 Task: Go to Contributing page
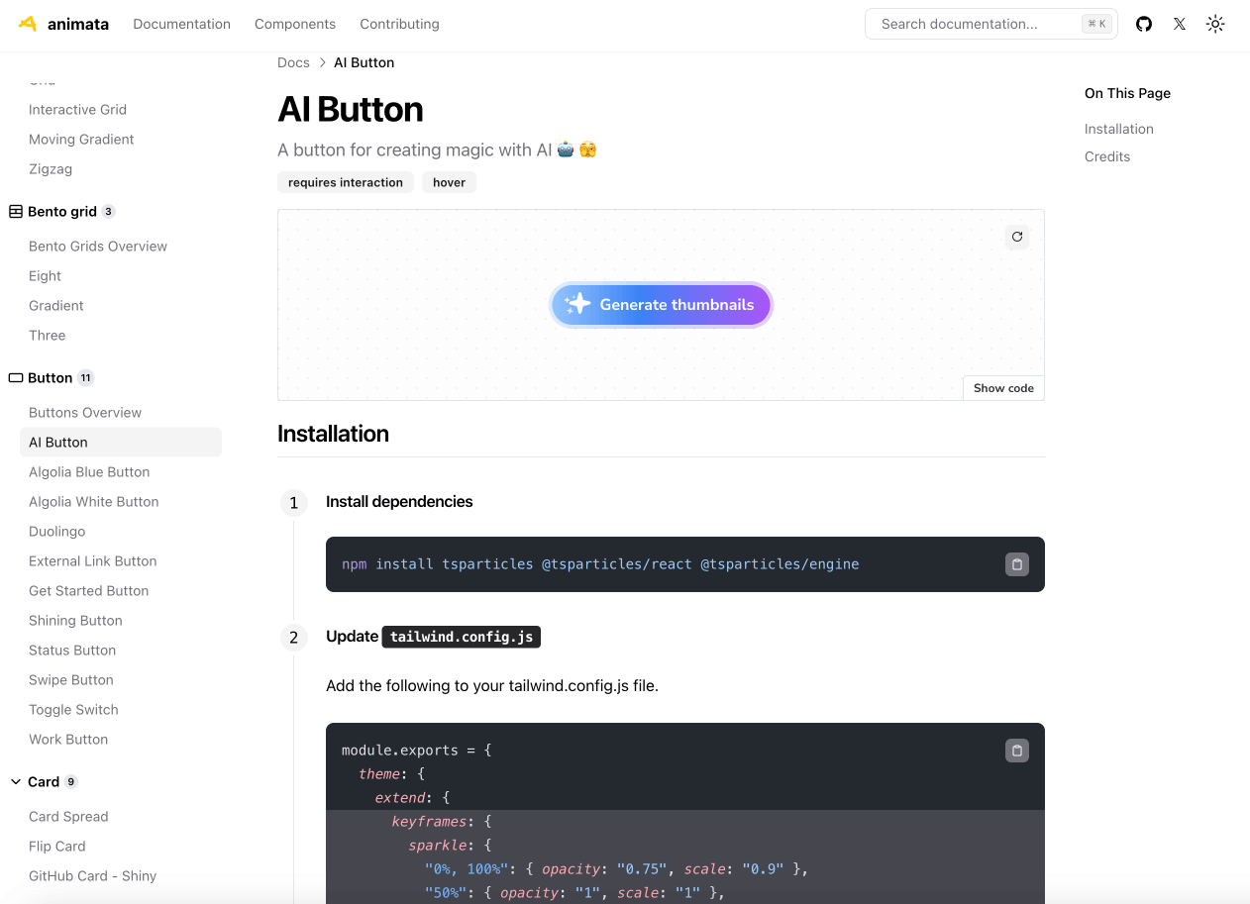[x=399, y=24]
